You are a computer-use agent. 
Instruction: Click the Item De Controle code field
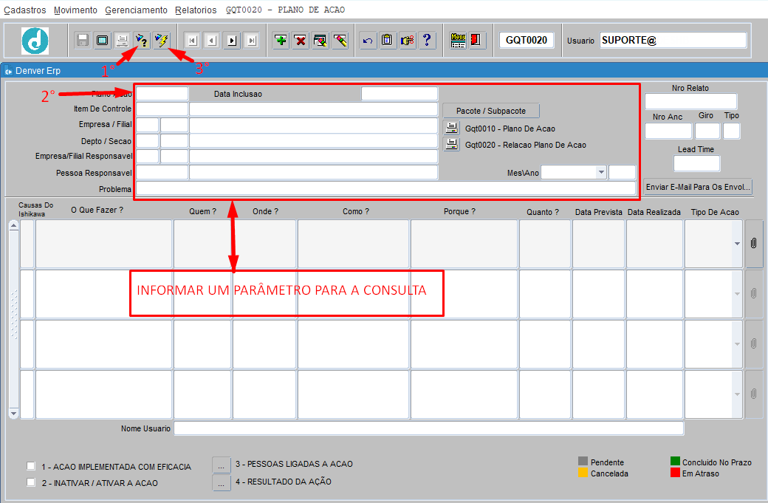click(162, 109)
